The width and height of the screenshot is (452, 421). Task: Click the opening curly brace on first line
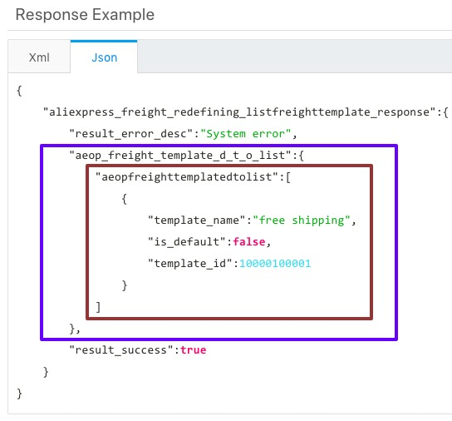point(19,91)
